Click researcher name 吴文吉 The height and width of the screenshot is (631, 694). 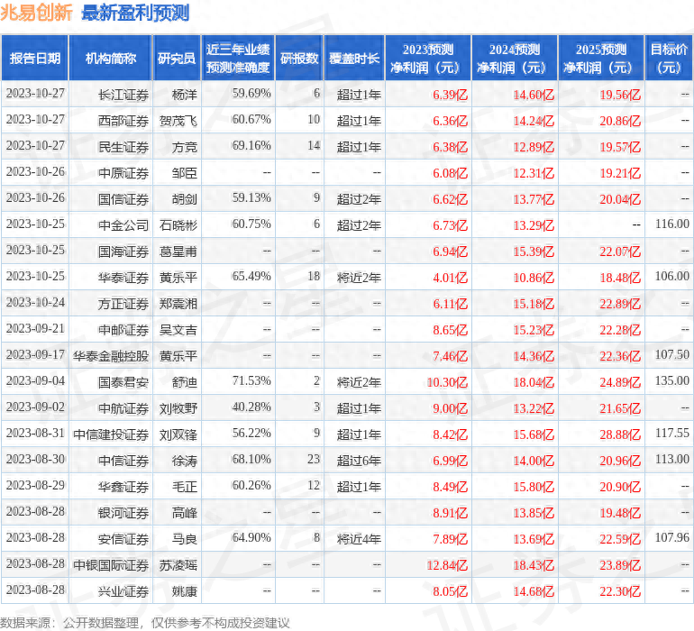(x=178, y=330)
